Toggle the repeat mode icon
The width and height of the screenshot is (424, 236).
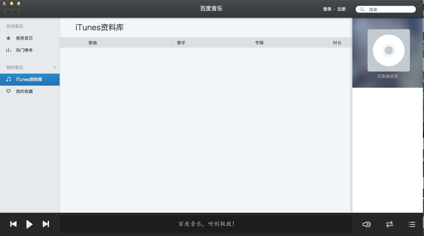389,224
